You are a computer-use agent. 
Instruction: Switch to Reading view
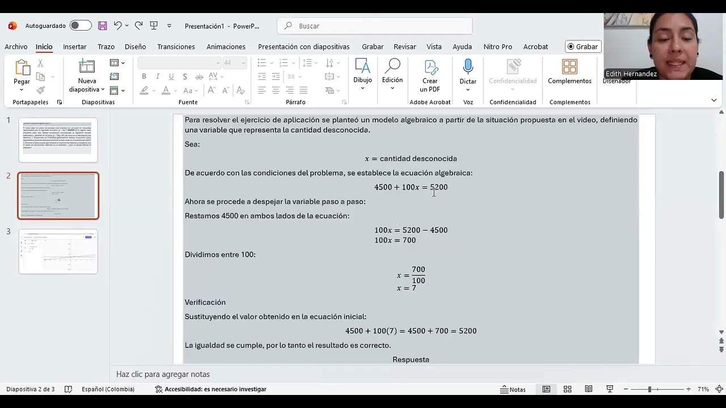589,389
